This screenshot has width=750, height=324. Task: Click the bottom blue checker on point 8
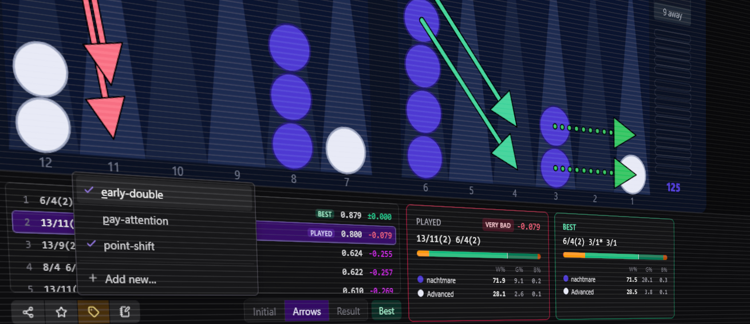[x=293, y=146]
